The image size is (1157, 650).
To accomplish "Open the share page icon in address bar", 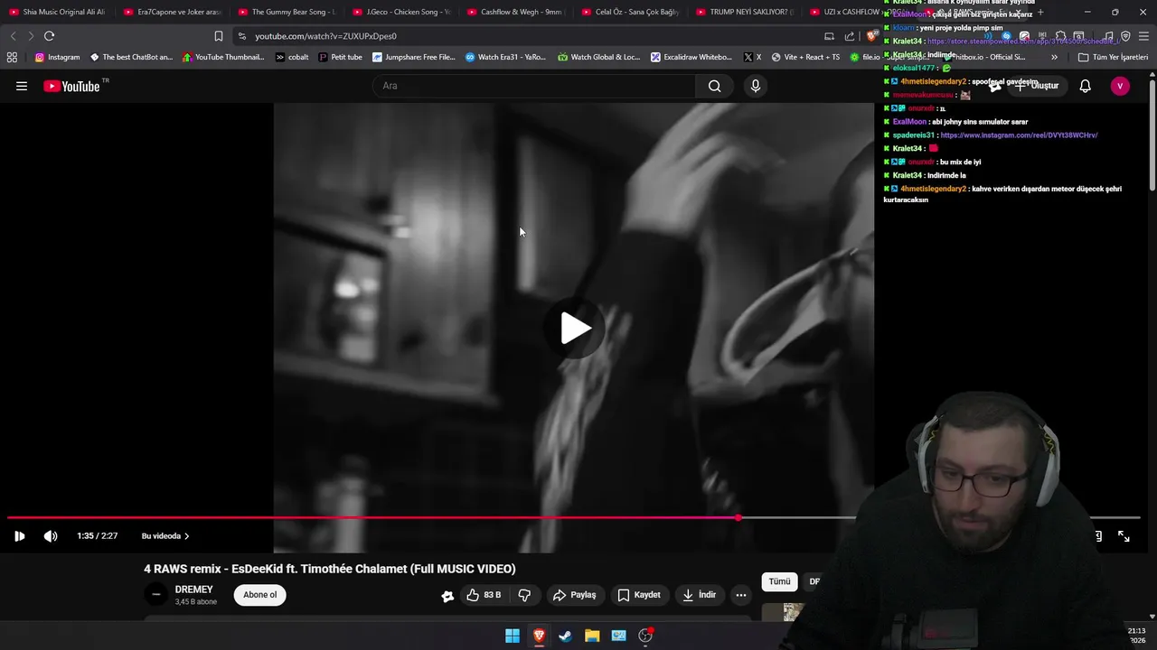I will 850,36.
